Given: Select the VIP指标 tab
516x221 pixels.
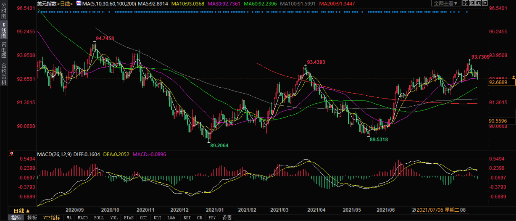Looking at the screenshot, I should [x=52, y=218].
